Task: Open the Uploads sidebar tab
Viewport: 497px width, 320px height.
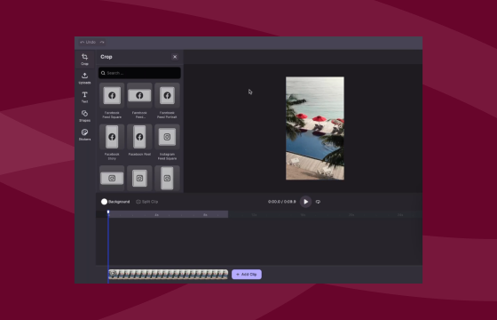Action: click(x=84, y=78)
